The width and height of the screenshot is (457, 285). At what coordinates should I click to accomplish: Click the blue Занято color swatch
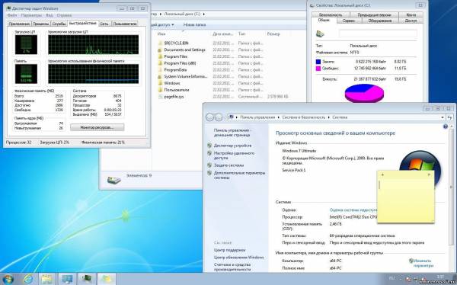[x=318, y=62]
